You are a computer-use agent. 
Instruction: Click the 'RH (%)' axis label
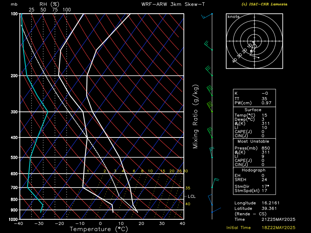(49, 4)
